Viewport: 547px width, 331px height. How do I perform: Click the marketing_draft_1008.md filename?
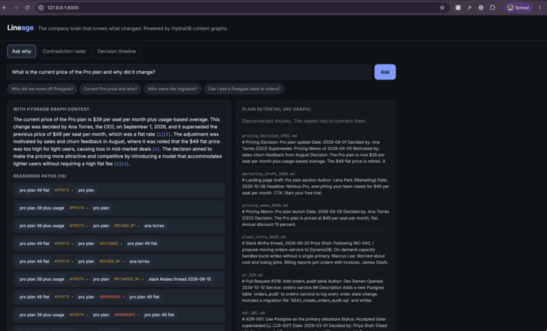(x=268, y=174)
